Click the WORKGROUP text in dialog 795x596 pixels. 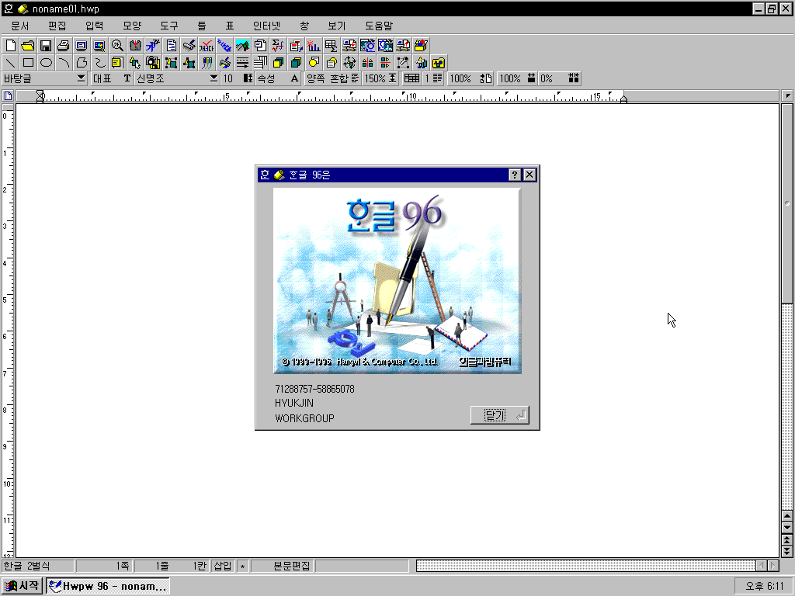pyautogui.click(x=304, y=418)
